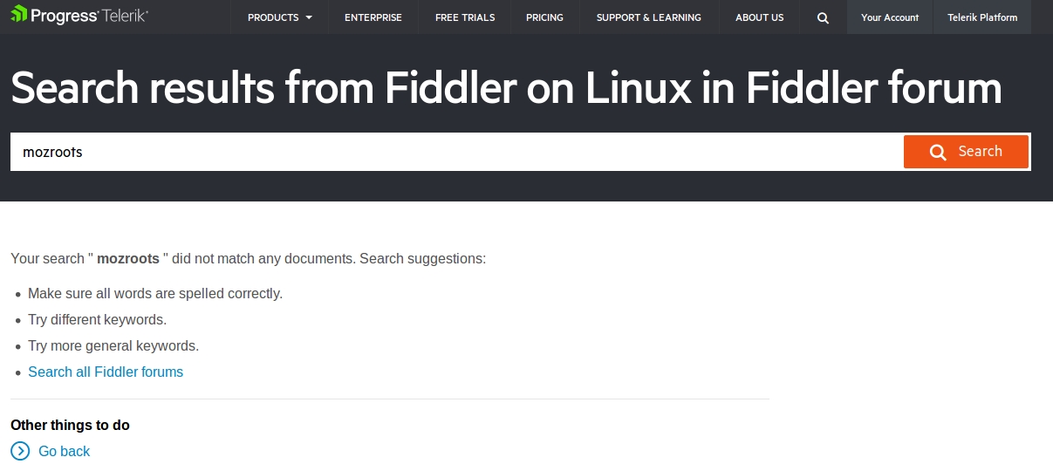Image resolution: width=1053 pixels, height=464 pixels.
Task: Click the Go back link text
Action: pyautogui.click(x=65, y=451)
